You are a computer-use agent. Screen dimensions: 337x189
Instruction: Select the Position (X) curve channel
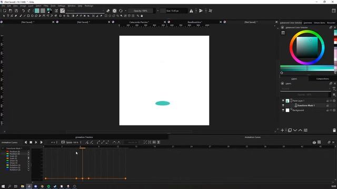pos(15,152)
